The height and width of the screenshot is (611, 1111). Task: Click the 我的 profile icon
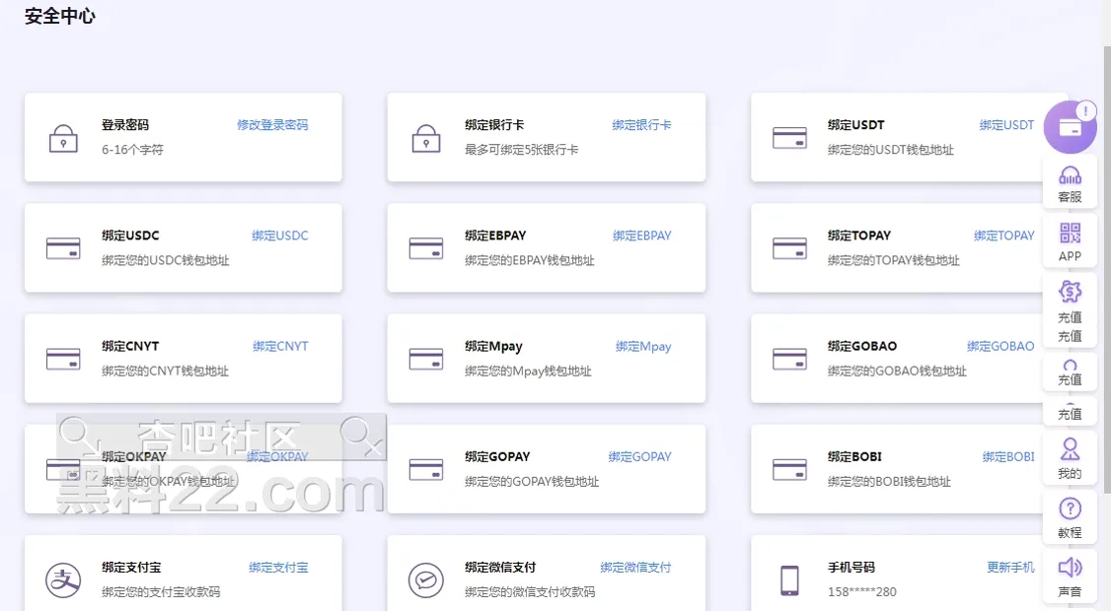coord(1070,450)
